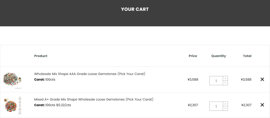Viewport: 270px width, 118px height.
Task: Open the AAA Grade Loose Gemstones thumbnail
Action: 13,80
